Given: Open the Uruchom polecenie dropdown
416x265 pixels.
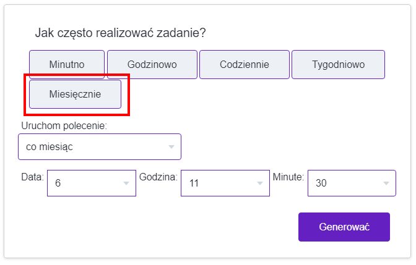Looking at the screenshot, I should [100, 147].
